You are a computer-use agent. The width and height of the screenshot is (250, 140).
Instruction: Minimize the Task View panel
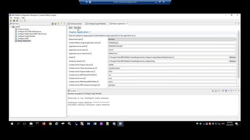[x=62, y=23]
